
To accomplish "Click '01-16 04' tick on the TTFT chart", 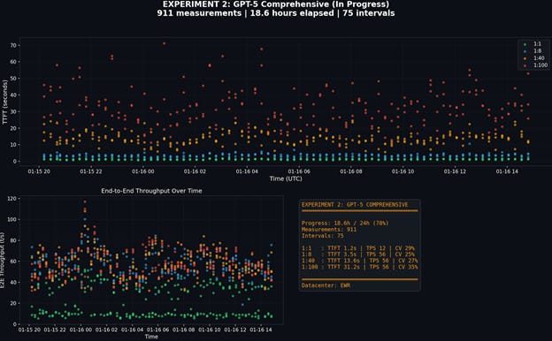I will [x=247, y=171].
